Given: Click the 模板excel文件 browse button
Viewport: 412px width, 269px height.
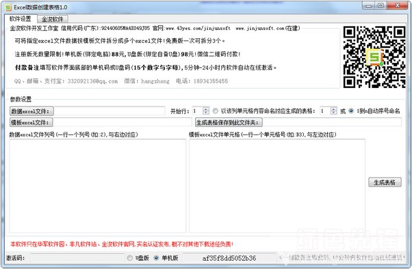Looking at the screenshot, I should 31,122.
